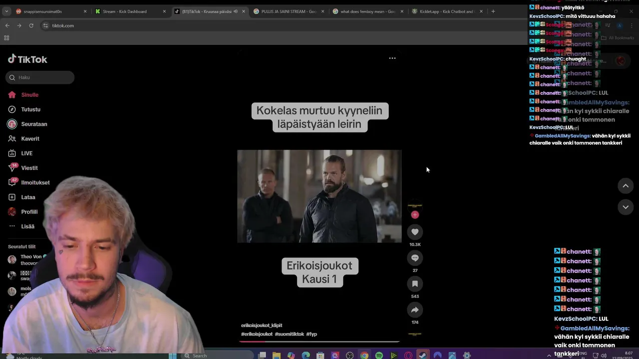Click the Windows taskbar search box
Viewport: 639px width, 359px height.
218,356
